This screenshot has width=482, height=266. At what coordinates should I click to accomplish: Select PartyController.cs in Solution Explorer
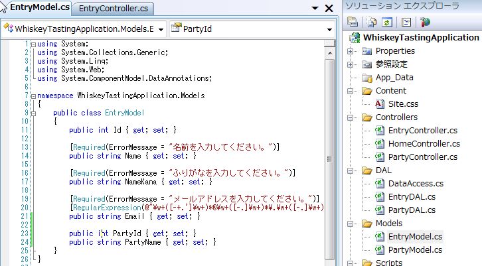pyautogui.click(x=423, y=157)
